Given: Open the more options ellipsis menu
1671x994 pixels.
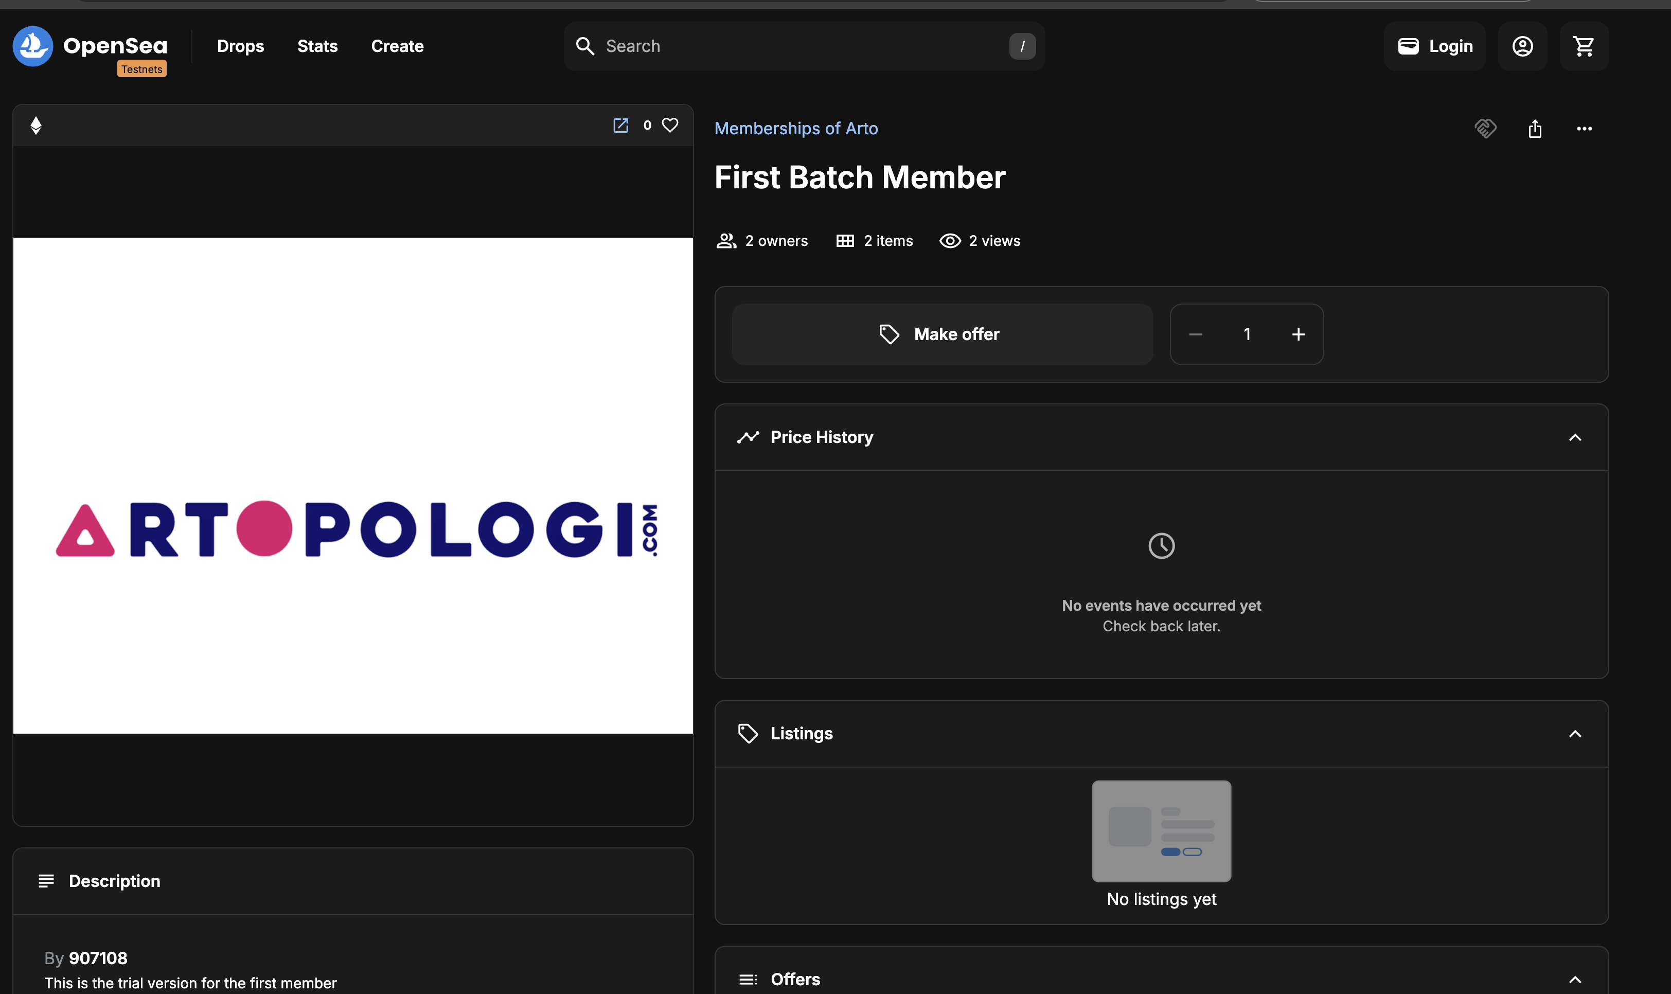Looking at the screenshot, I should [x=1584, y=128].
